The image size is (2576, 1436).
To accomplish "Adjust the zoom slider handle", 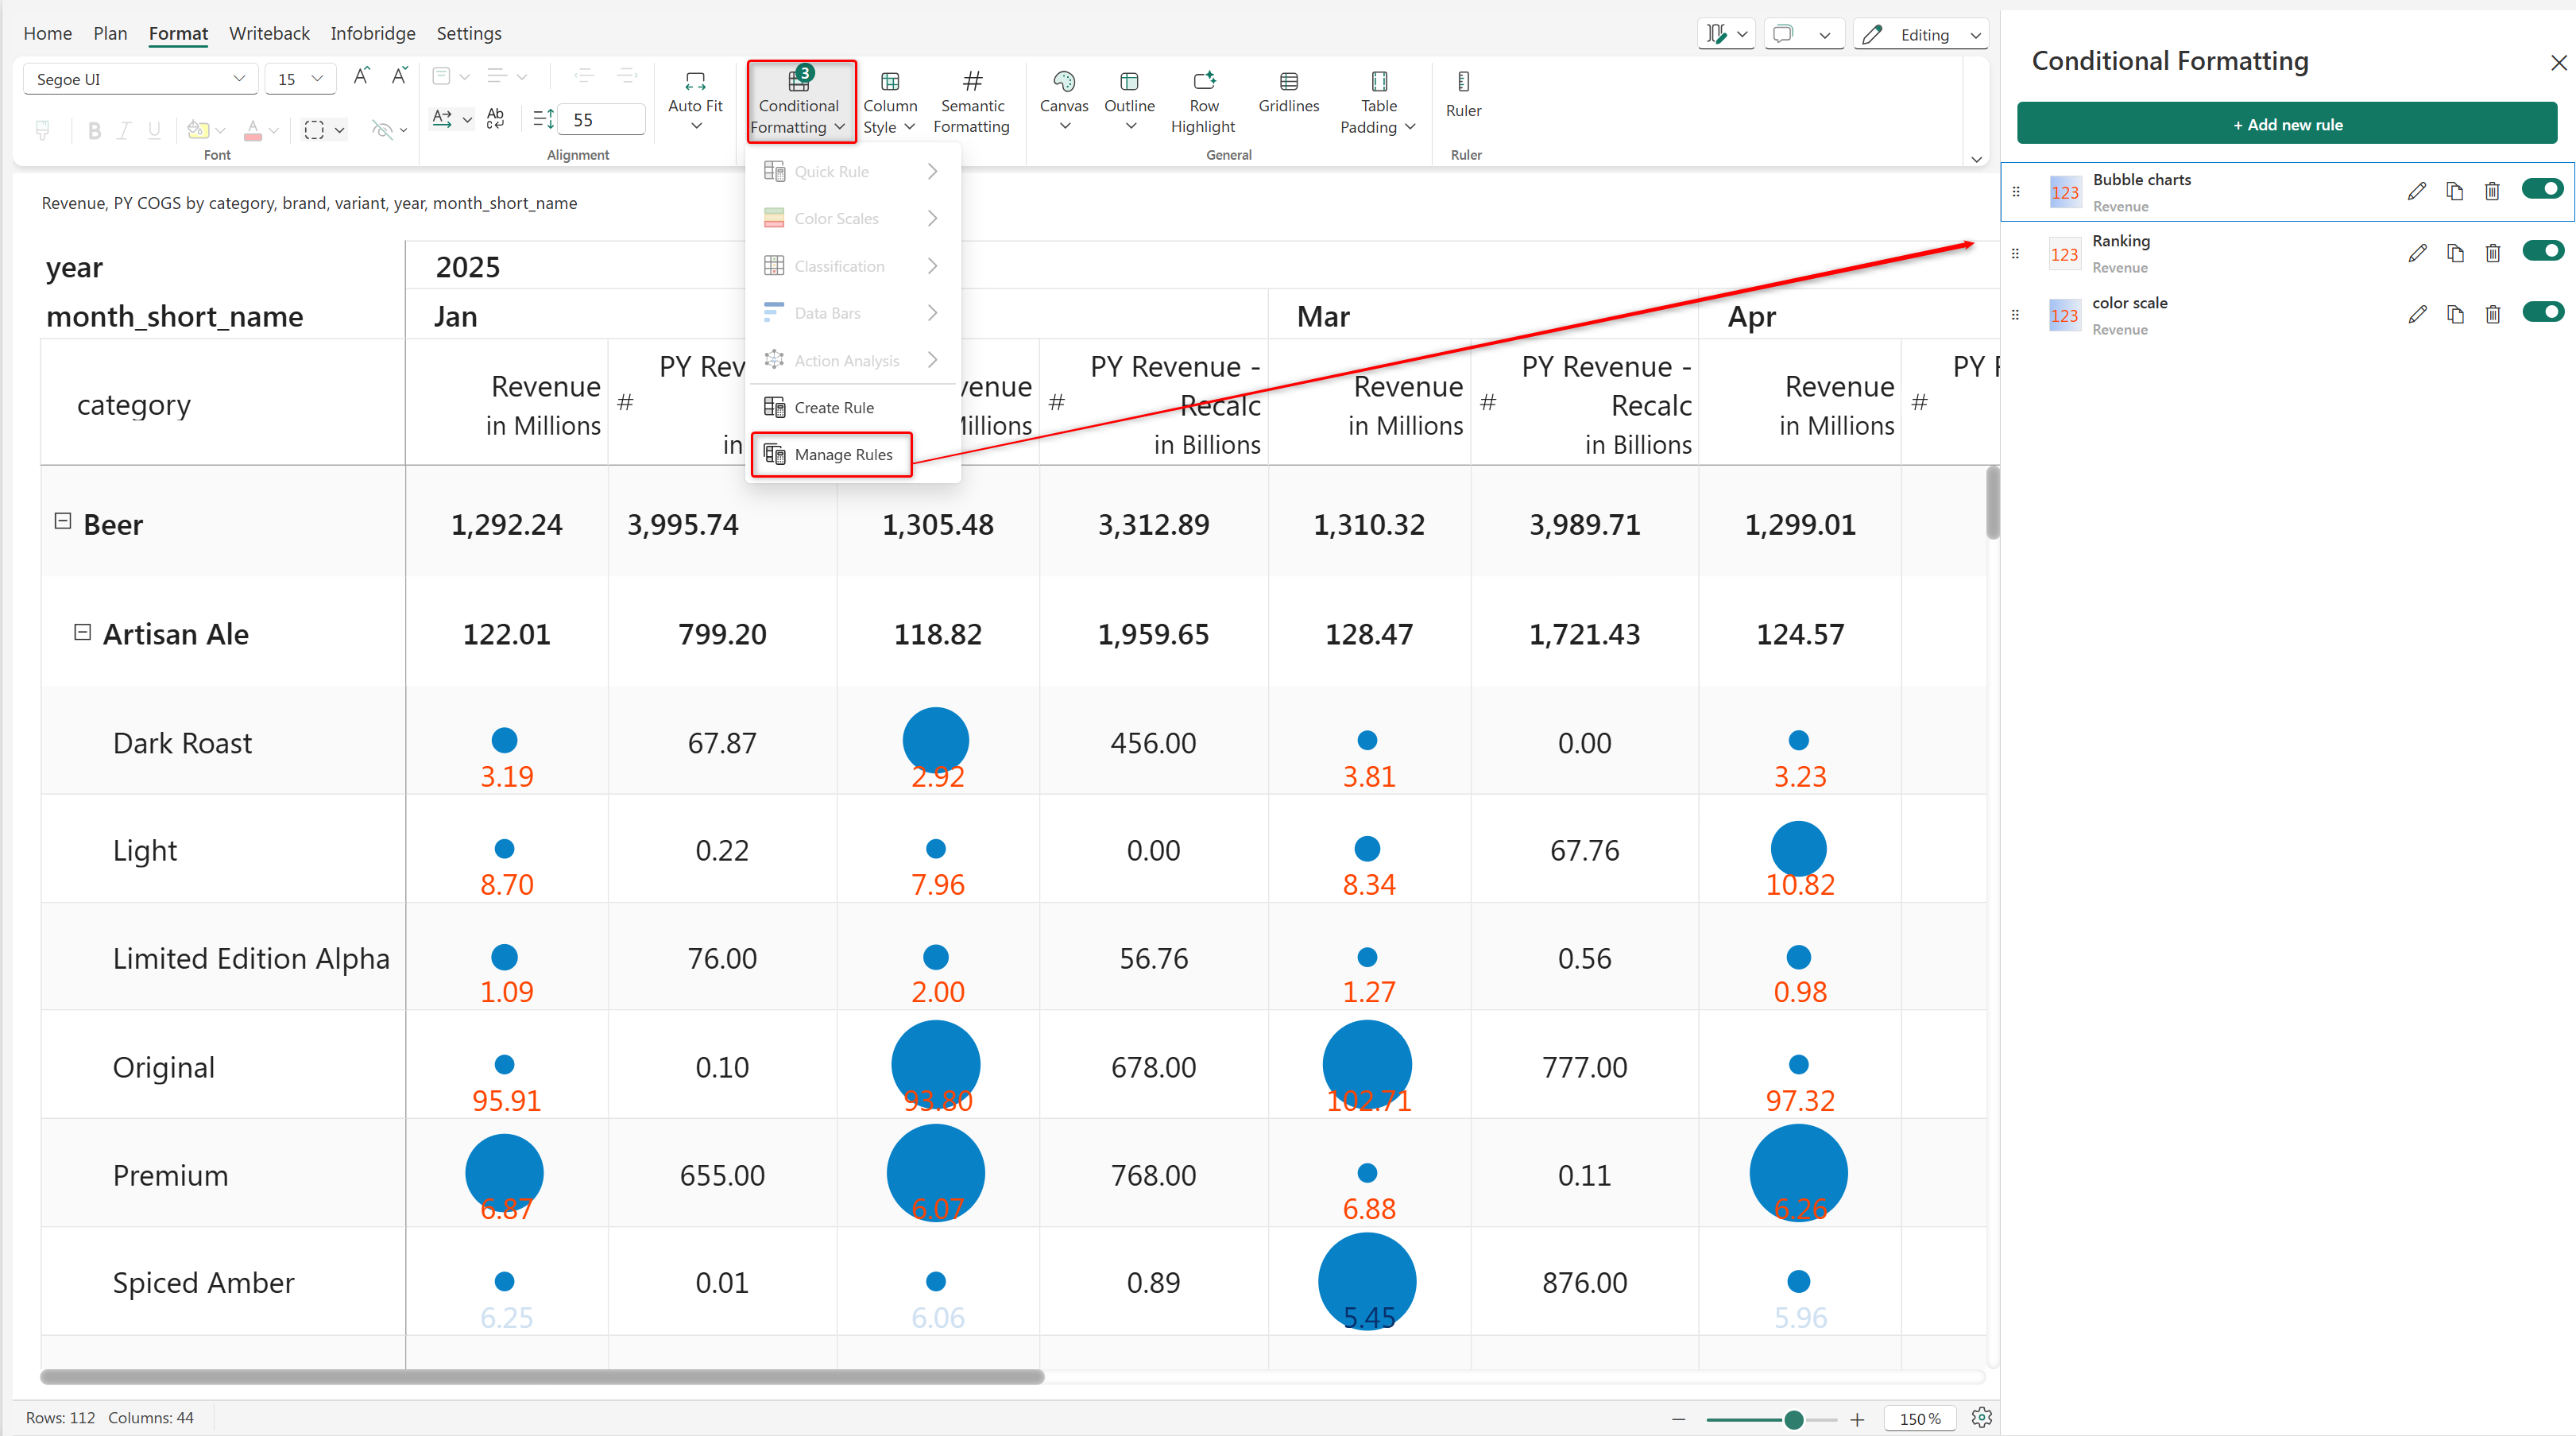I will coord(1793,1419).
